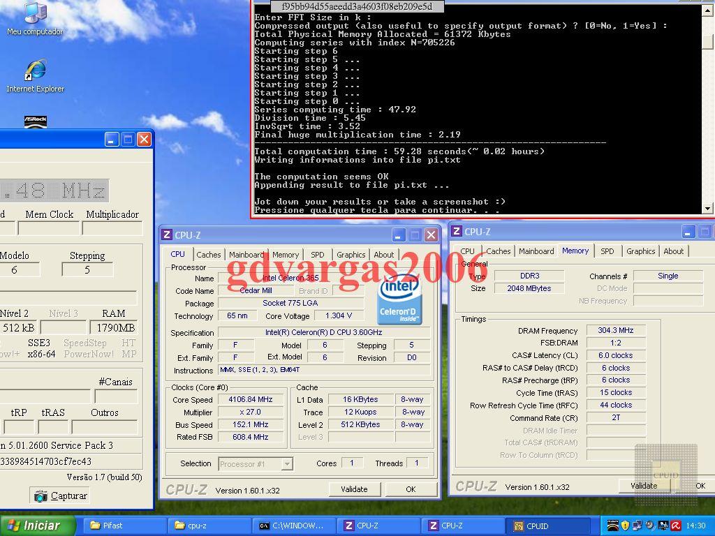The height and width of the screenshot is (536, 715).
Task: Switch to second CPU-Z taskbar item
Action: [463, 526]
